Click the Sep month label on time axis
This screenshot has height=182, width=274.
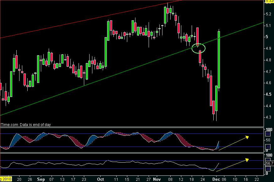click(41, 179)
